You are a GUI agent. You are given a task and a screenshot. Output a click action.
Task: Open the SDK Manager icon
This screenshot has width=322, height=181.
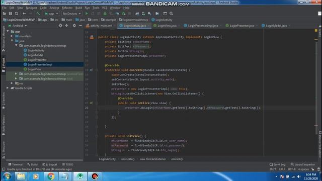tap(149, 14)
